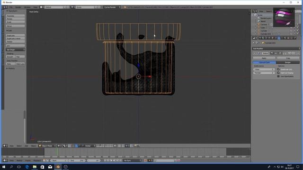Viewport: 303px width, 170px height.
Task: Click the play animation button in timeline
Action: pyautogui.click(x=114, y=161)
